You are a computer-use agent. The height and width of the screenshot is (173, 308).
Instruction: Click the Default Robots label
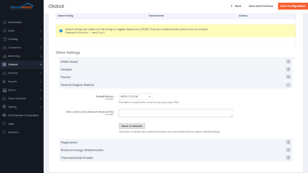coord(105,96)
